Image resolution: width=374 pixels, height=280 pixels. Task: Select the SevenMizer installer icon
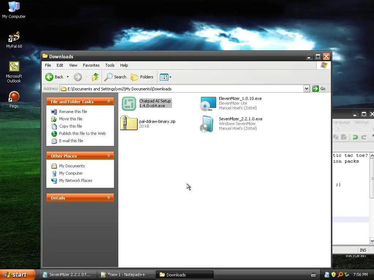point(207,124)
